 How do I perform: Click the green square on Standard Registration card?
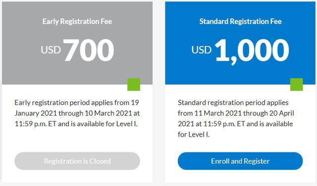coord(296,85)
